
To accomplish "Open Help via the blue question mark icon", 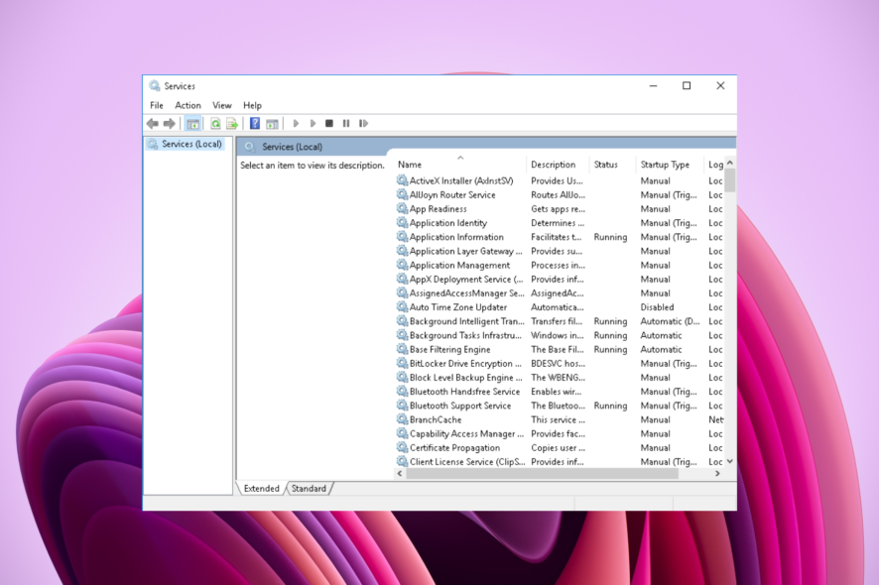I will [x=255, y=123].
